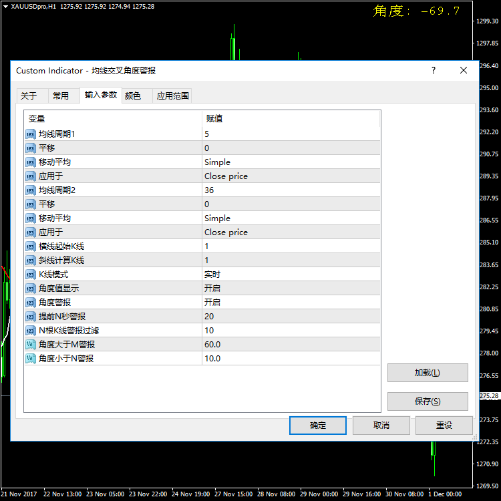501x501 pixels.
Task: Select the 输入参数 tab
Action: pos(101,95)
